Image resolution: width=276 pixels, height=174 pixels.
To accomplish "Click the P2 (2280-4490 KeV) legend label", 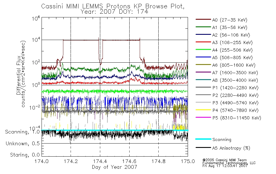I will [x=235, y=95].
